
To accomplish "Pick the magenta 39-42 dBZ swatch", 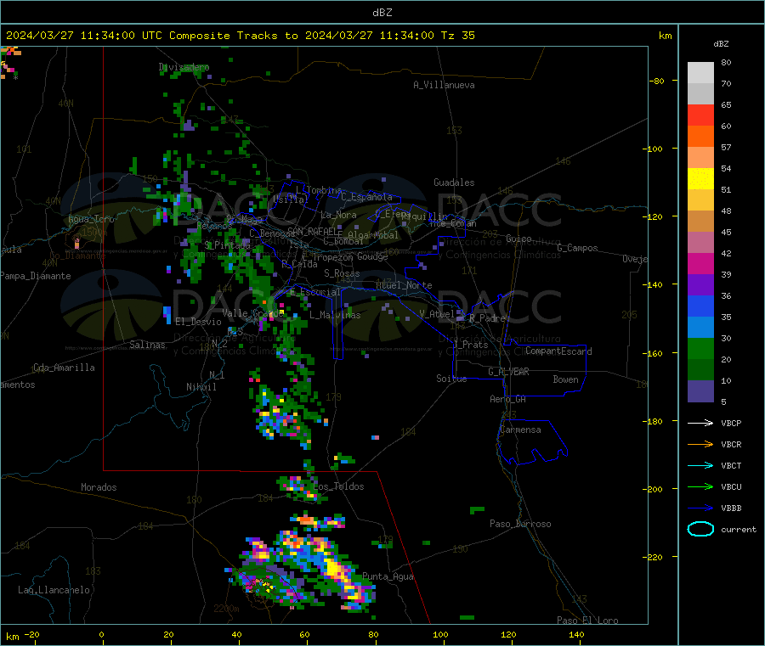I will 700,263.
